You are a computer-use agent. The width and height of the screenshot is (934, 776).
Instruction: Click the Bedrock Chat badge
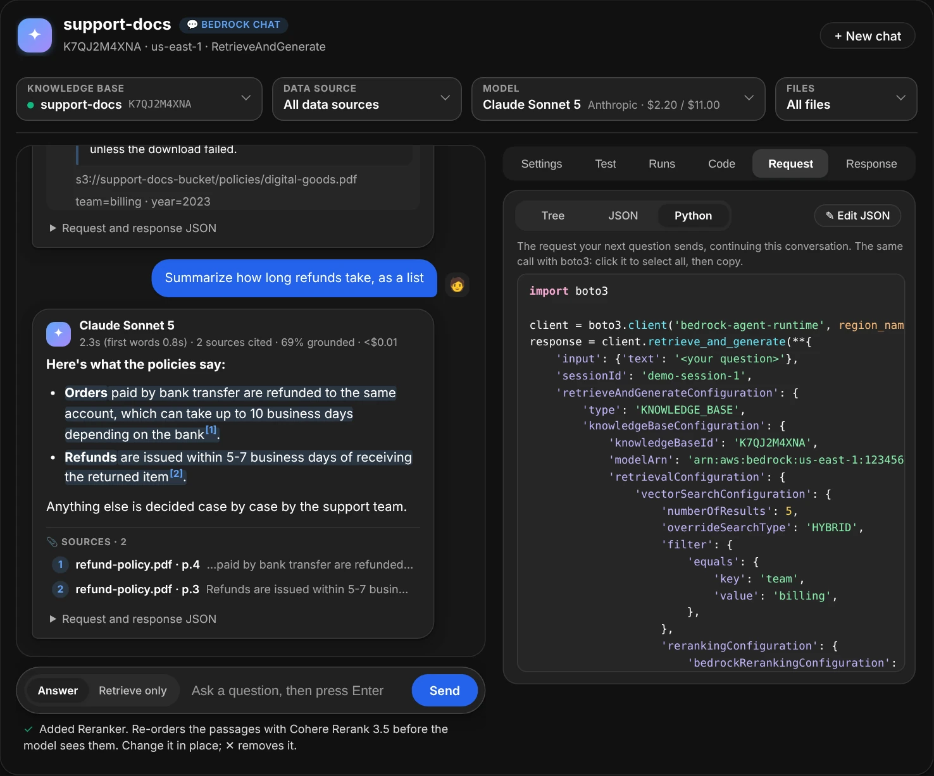tap(233, 25)
